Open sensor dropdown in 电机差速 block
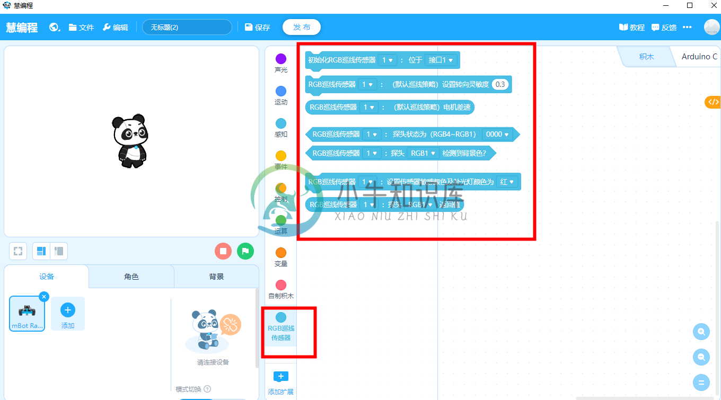 (369, 108)
